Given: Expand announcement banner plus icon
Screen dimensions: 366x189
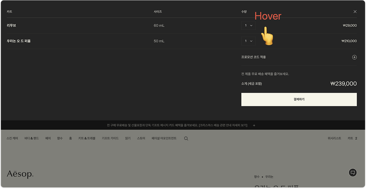Looking at the screenshot, I should tap(254, 125).
